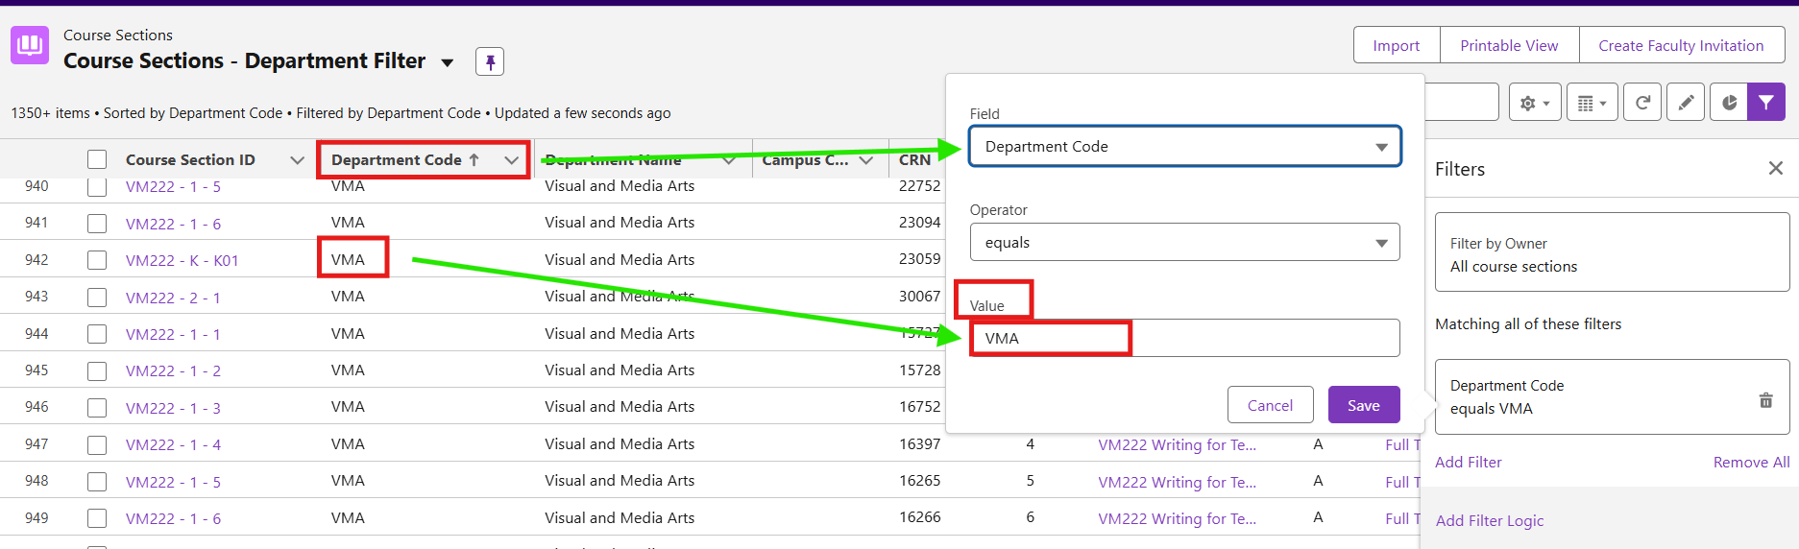This screenshot has height=549, width=1799.
Task: Open record VM222 - 1 - 6 in row 941
Action: [173, 224]
